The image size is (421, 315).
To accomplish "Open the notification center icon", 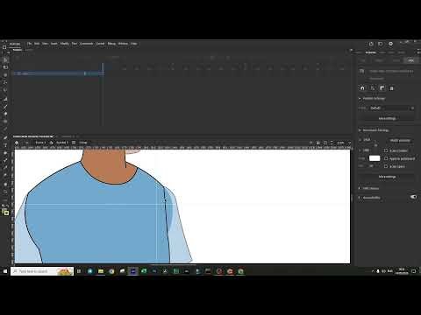I will (x=414, y=271).
